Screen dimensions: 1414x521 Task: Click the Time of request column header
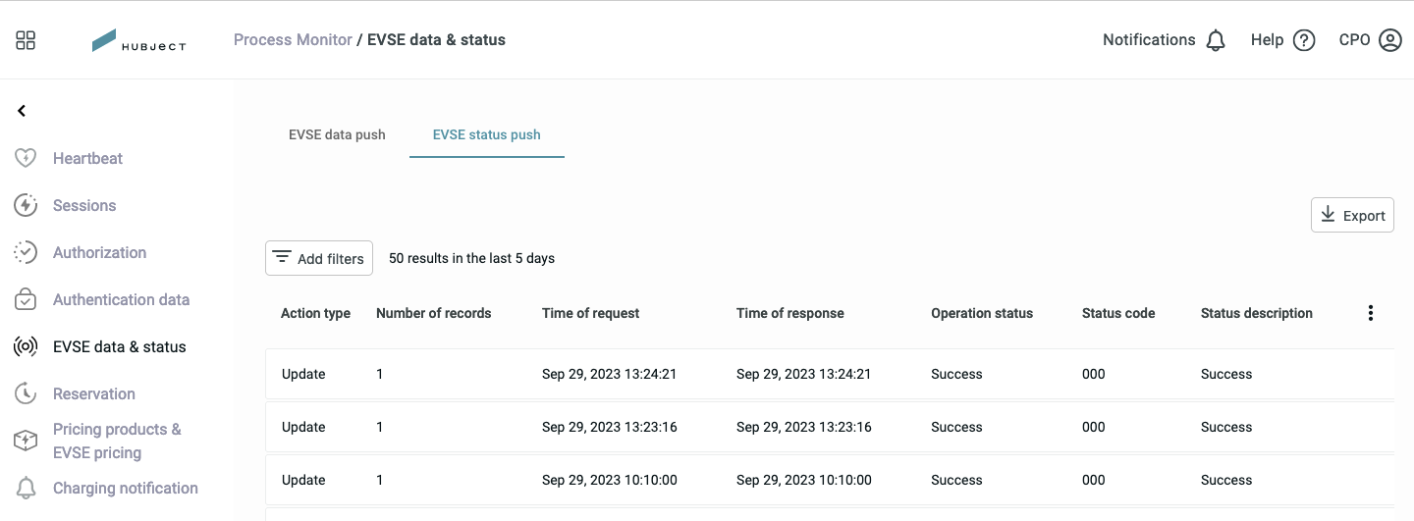(x=590, y=313)
